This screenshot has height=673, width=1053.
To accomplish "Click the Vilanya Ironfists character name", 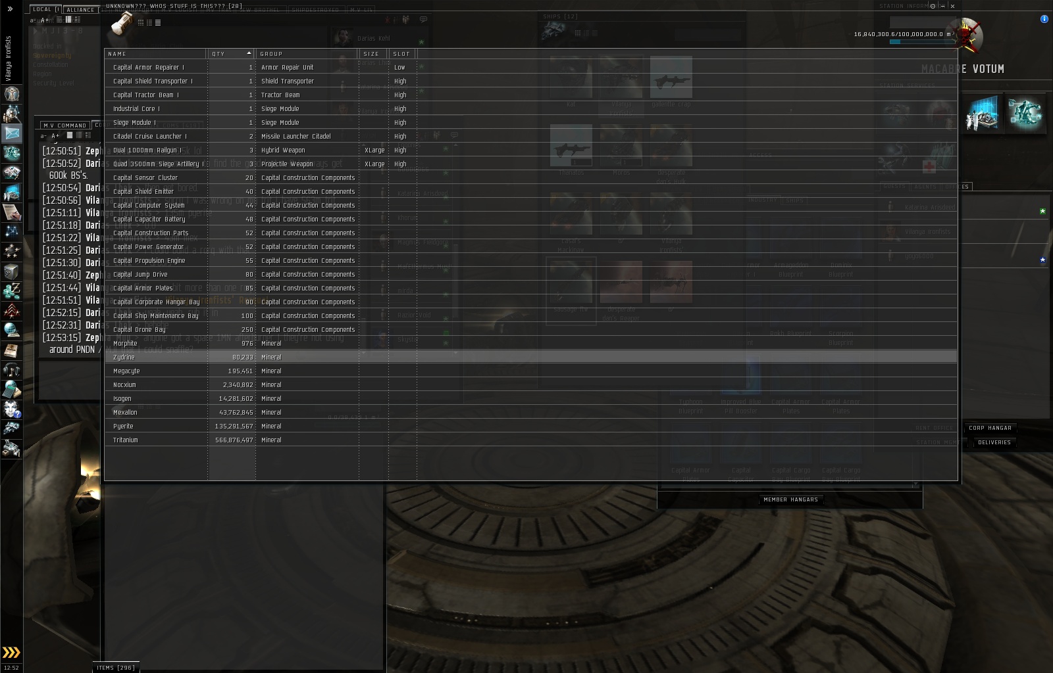I will pyautogui.click(x=9, y=59).
